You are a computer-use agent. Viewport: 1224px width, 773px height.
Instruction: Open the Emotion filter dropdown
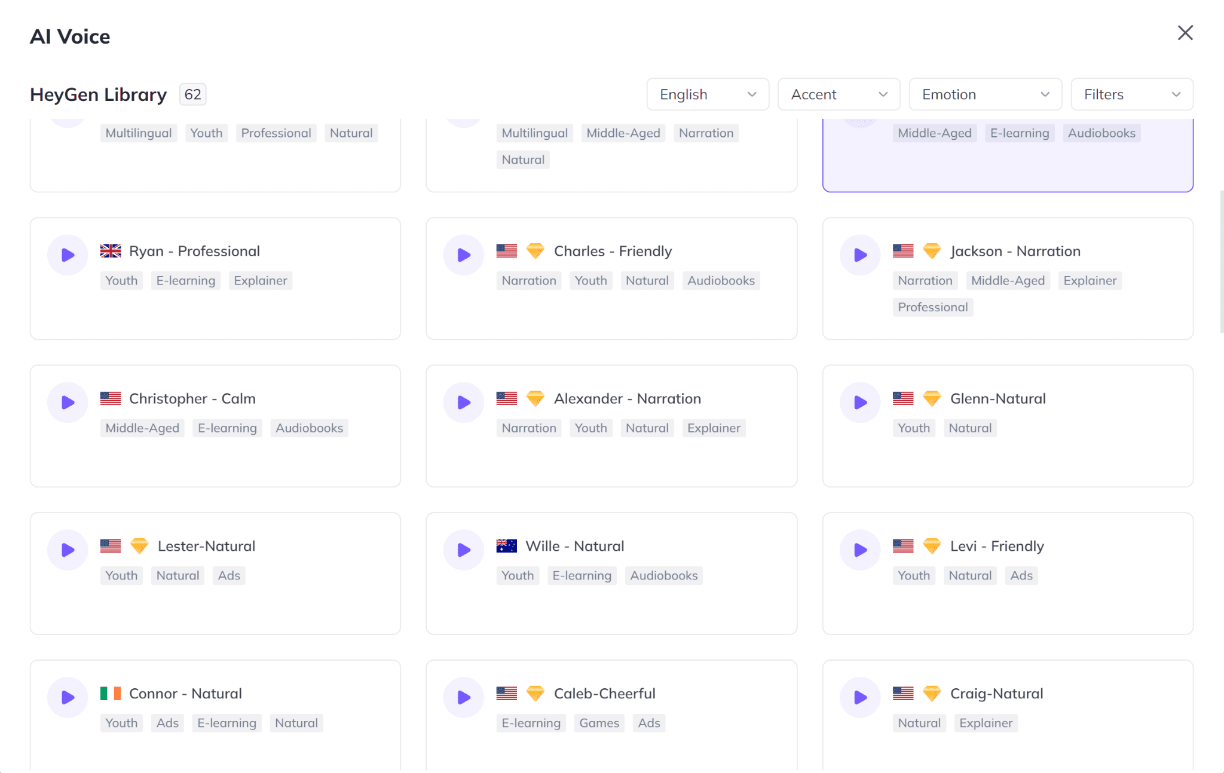pos(985,94)
